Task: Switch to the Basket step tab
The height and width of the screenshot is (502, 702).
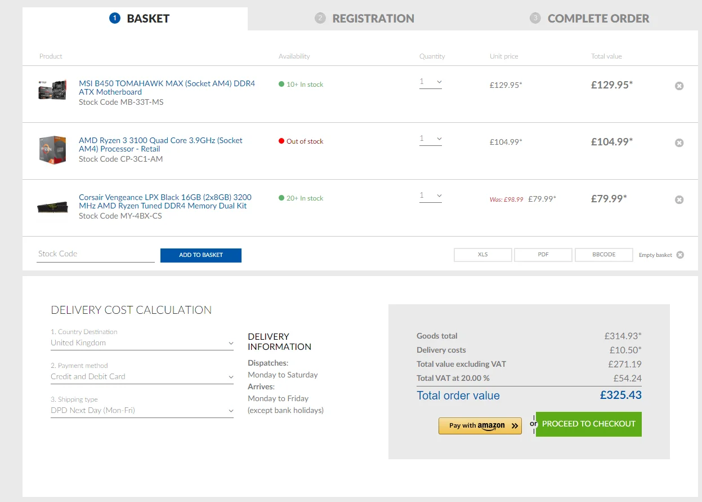Action: point(135,19)
